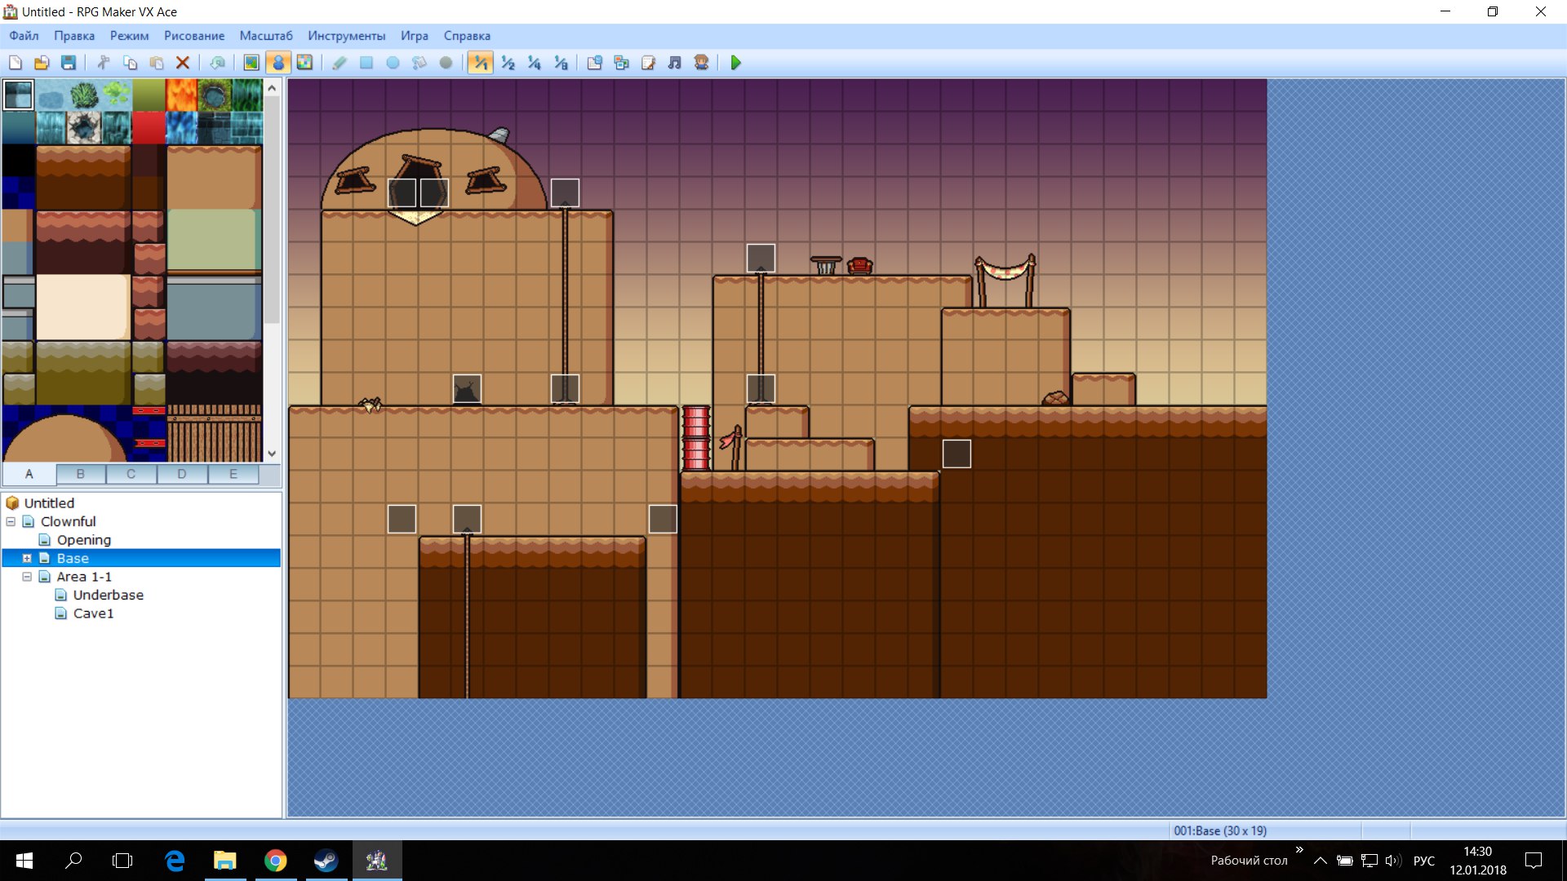Select the Rectangle drawing tool
This screenshot has width=1567, height=881.
click(x=366, y=63)
